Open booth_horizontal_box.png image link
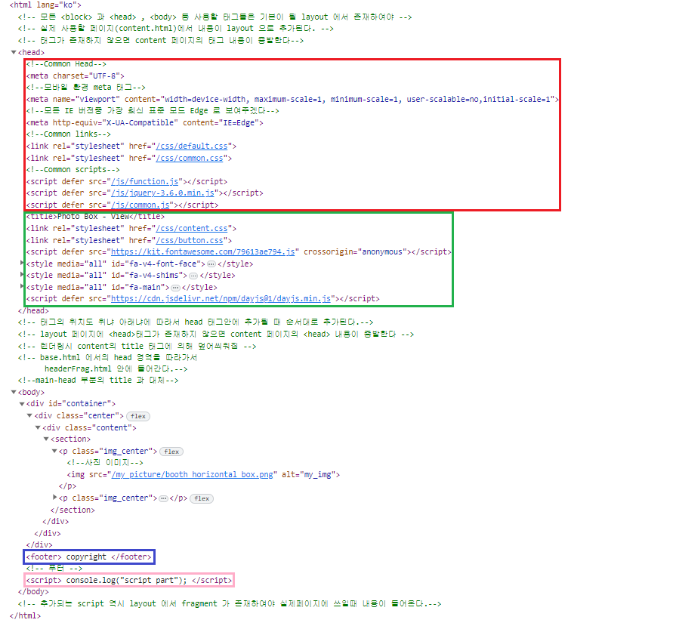Image resolution: width=676 pixels, height=629 pixels. click(x=193, y=475)
